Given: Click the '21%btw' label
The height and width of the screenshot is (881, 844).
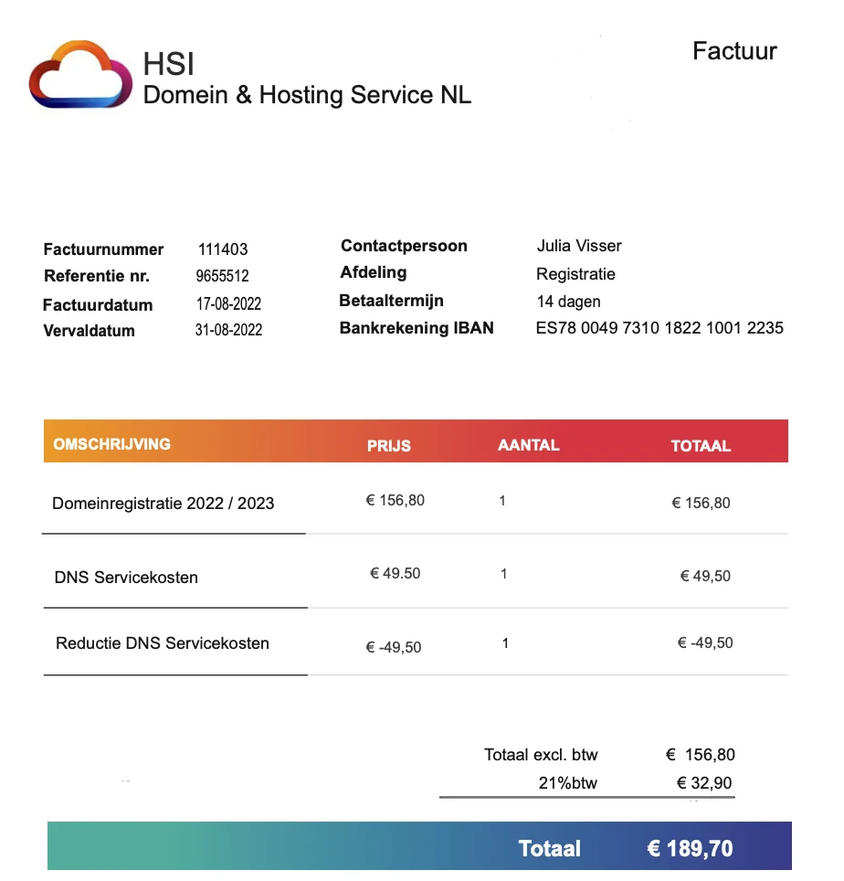Looking at the screenshot, I should click(568, 782).
